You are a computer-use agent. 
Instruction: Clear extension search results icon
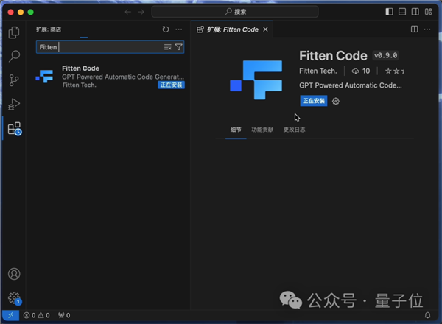point(168,47)
